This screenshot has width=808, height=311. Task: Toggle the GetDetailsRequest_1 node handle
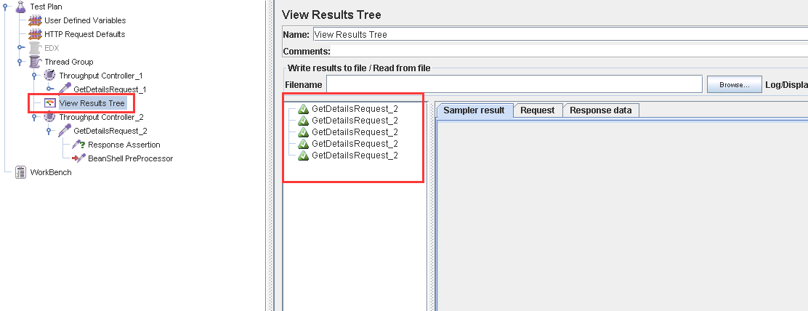pyautogui.click(x=49, y=89)
